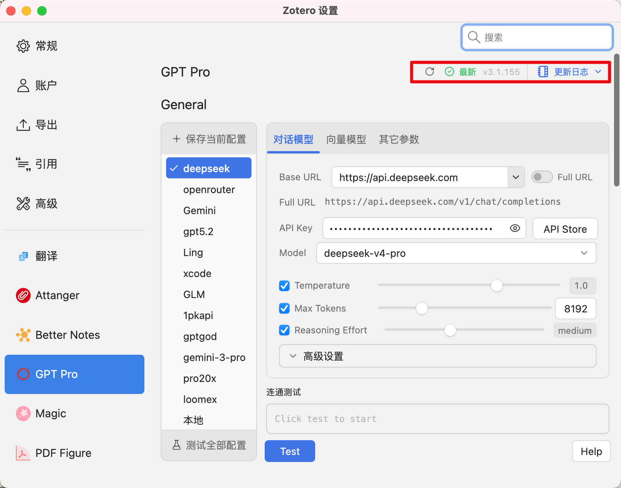Open the 引用 cite icon

pos(23,164)
